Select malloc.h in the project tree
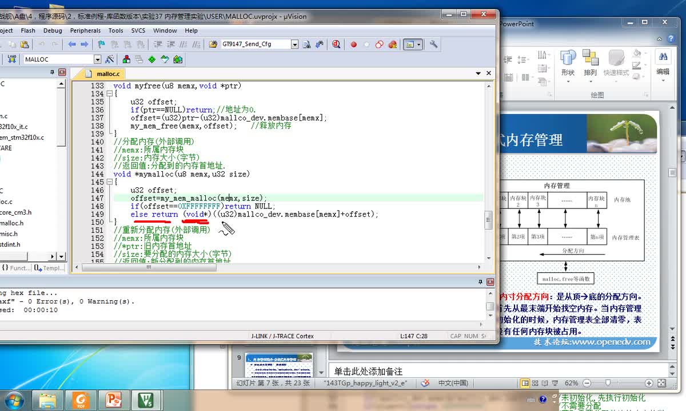Image resolution: width=686 pixels, height=411 pixels. [12, 223]
